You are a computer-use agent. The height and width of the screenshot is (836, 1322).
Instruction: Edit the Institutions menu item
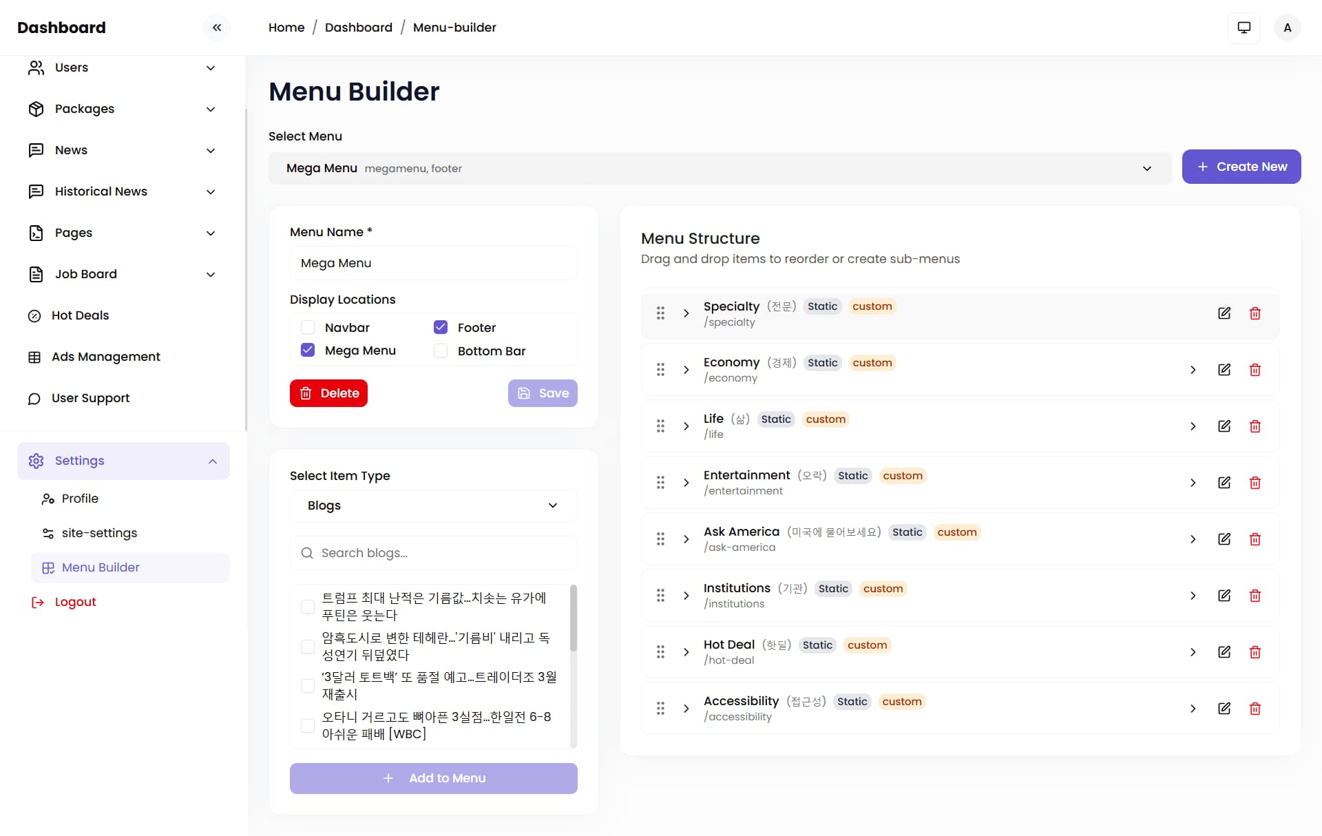coord(1224,596)
